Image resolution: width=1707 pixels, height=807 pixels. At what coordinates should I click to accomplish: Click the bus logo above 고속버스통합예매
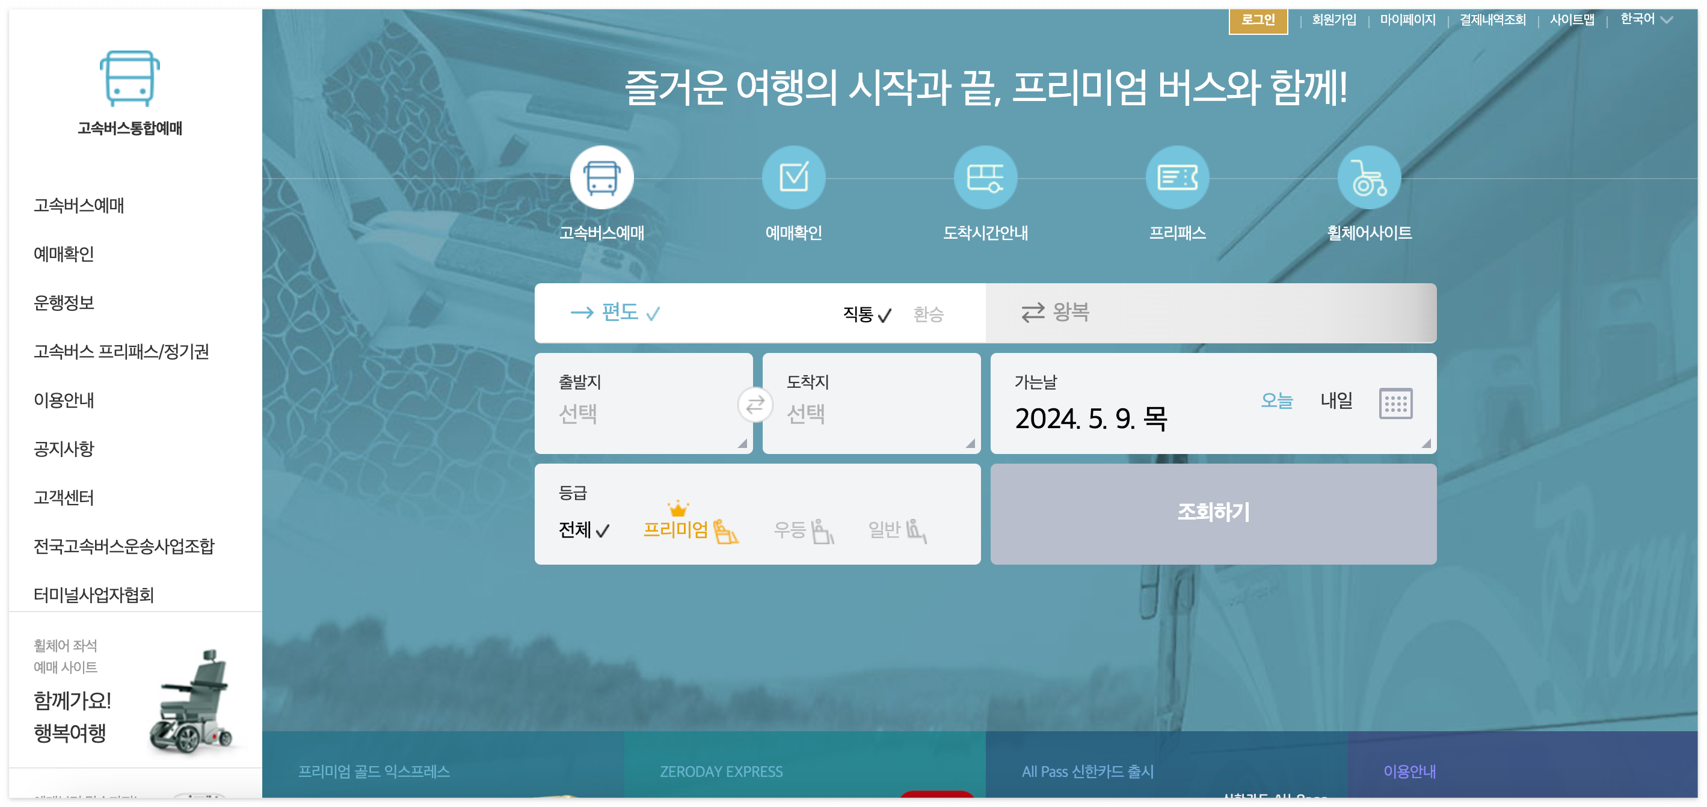(130, 79)
